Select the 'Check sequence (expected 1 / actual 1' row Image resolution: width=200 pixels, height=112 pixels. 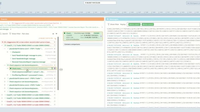coord(33,72)
